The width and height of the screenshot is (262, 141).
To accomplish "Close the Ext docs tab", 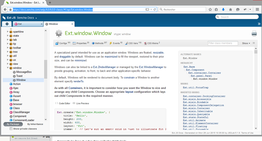I will pyautogui.click(x=42, y=24).
